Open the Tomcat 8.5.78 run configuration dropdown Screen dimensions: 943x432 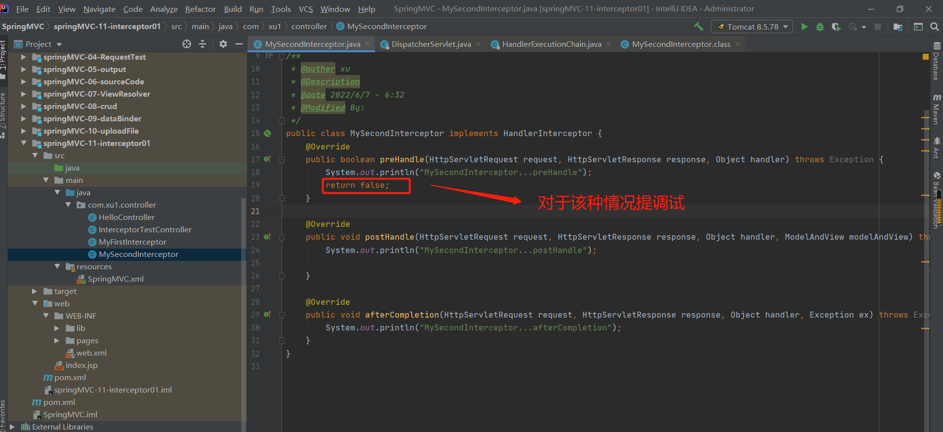(751, 27)
